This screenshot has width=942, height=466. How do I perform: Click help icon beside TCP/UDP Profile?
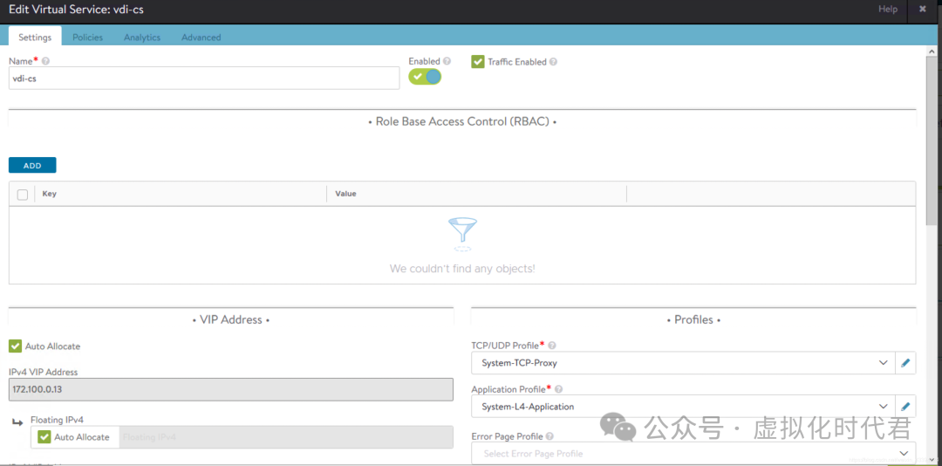click(x=551, y=346)
